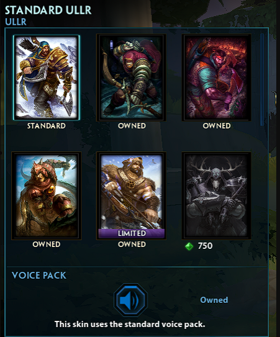Click the purple LIMITED banner
Image resolution: width=280 pixels, height=337 pixels.
[132, 233]
